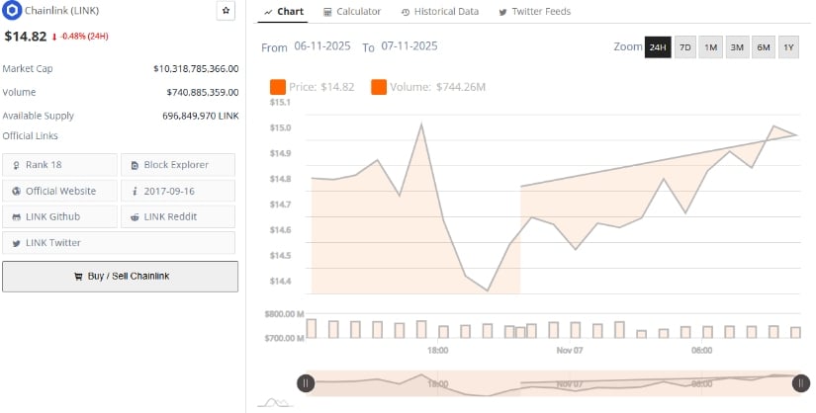816x413 pixels.
Task: Select the 24H zoom option
Action: (658, 47)
